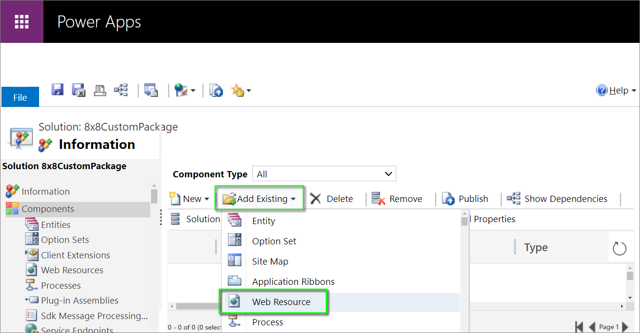Click the Save and Close icon

pyautogui.click(x=78, y=90)
